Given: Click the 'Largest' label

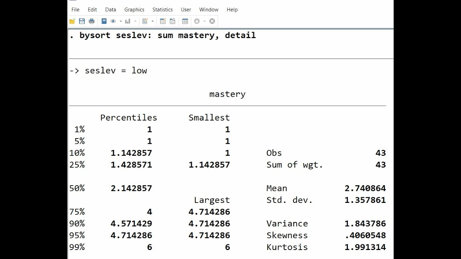Looking at the screenshot, I should (x=212, y=200).
